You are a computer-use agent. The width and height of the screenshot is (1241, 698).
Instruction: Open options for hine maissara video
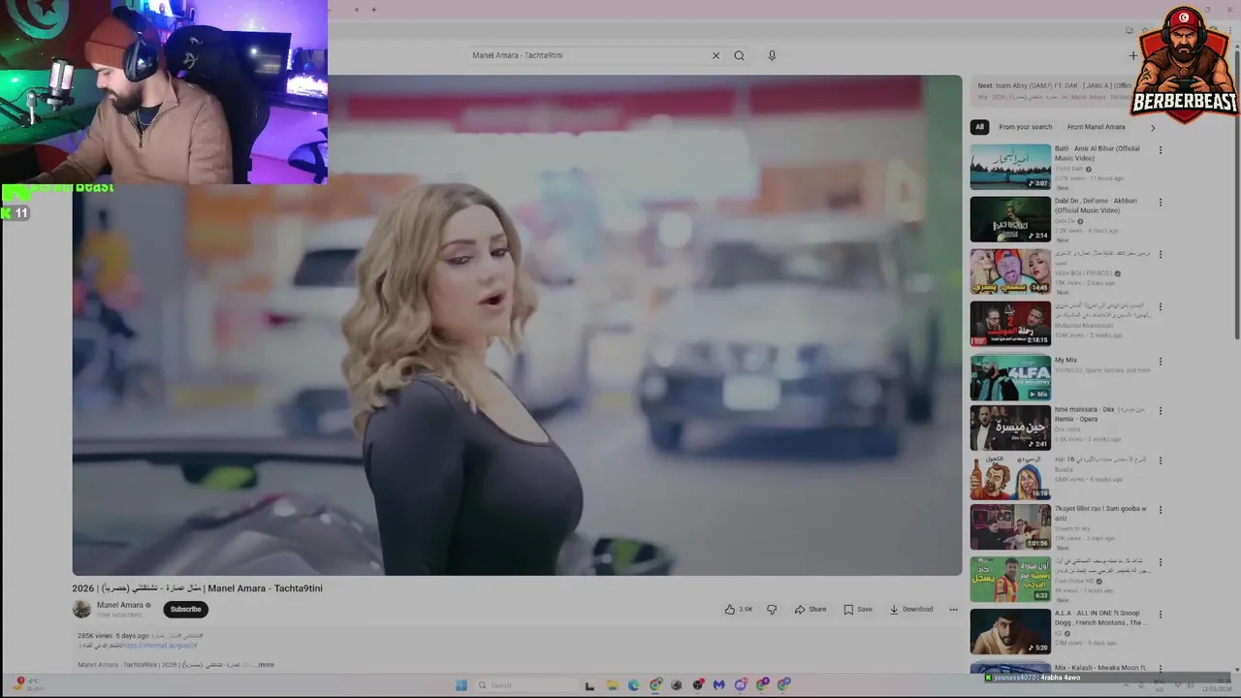1160,411
